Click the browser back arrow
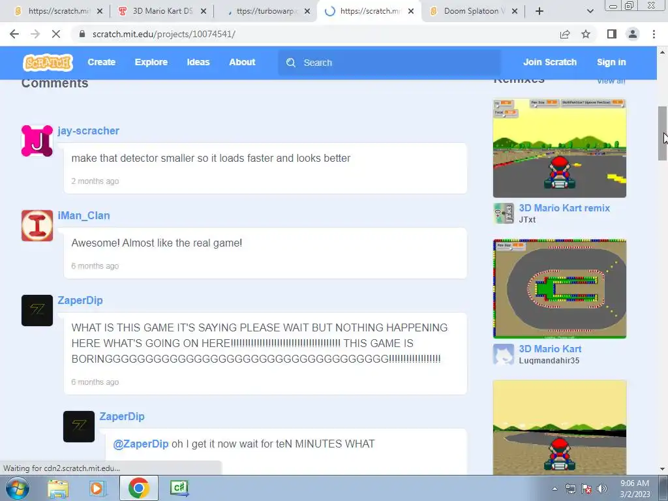 click(14, 34)
